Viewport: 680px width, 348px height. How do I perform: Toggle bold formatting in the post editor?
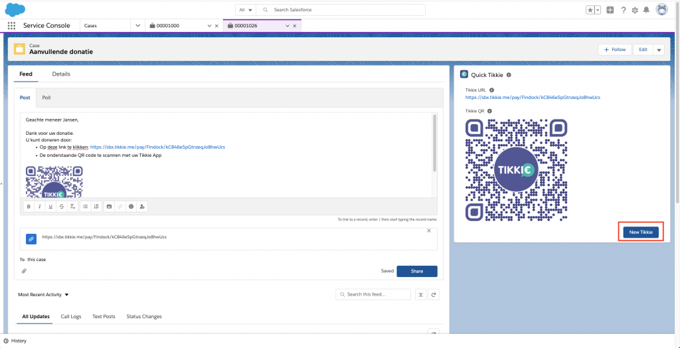(x=29, y=207)
